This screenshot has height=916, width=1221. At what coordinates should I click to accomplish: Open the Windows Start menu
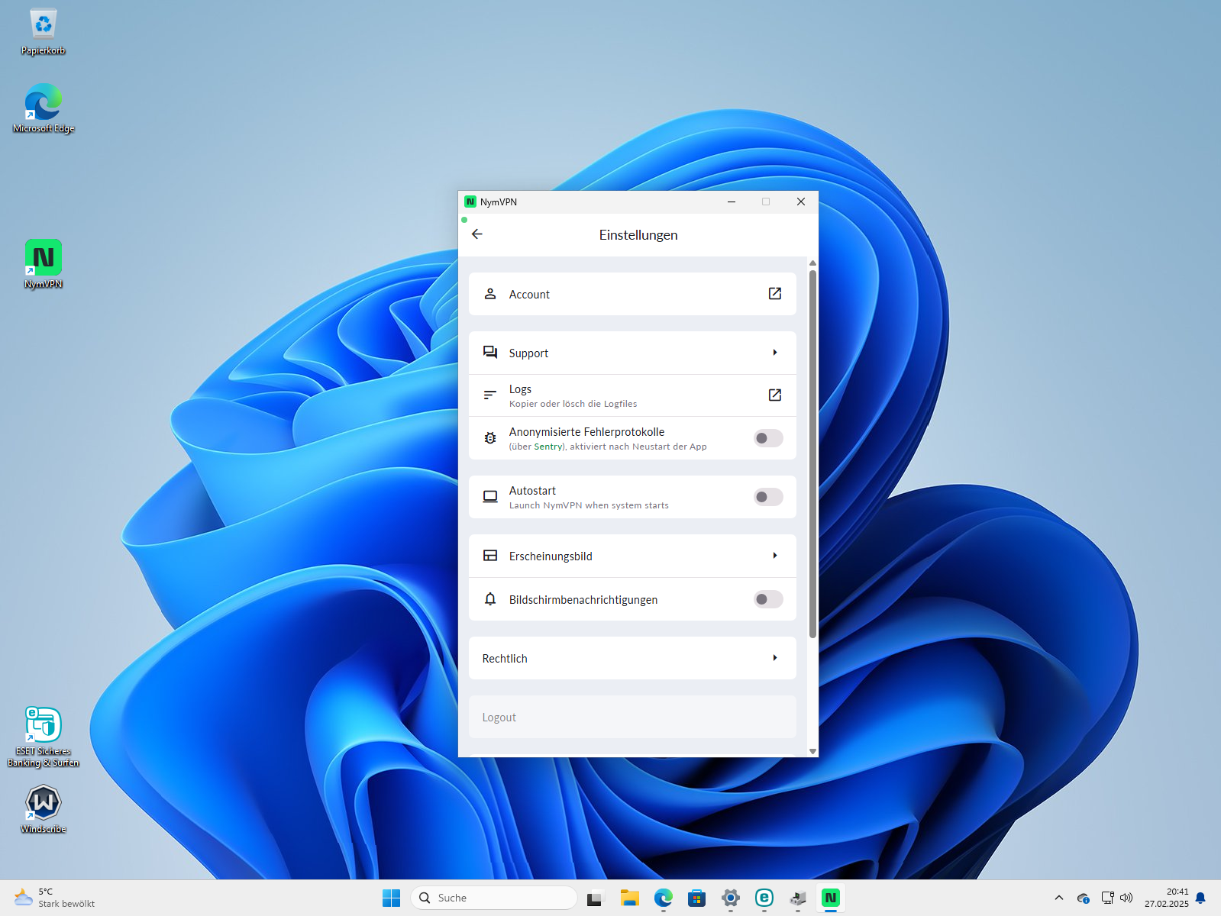click(x=391, y=898)
